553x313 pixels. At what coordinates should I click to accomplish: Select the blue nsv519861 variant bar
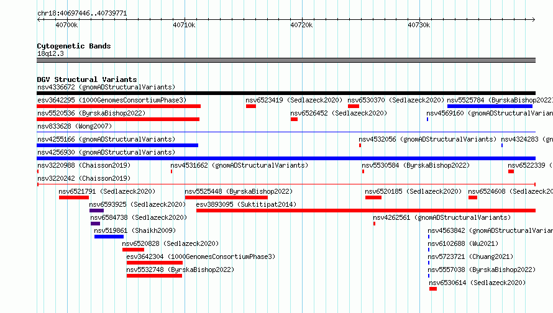(109, 237)
